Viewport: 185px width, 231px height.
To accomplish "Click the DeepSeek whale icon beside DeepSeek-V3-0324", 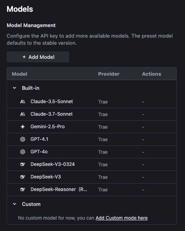I will [23, 164].
